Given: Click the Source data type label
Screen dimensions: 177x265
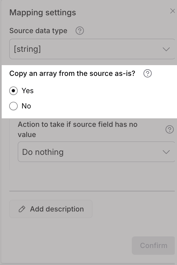Looking at the screenshot, I should click(x=38, y=31).
